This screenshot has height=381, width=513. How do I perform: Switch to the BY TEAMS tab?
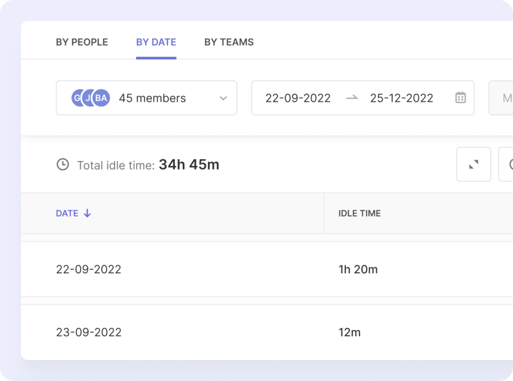click(229, 43)
